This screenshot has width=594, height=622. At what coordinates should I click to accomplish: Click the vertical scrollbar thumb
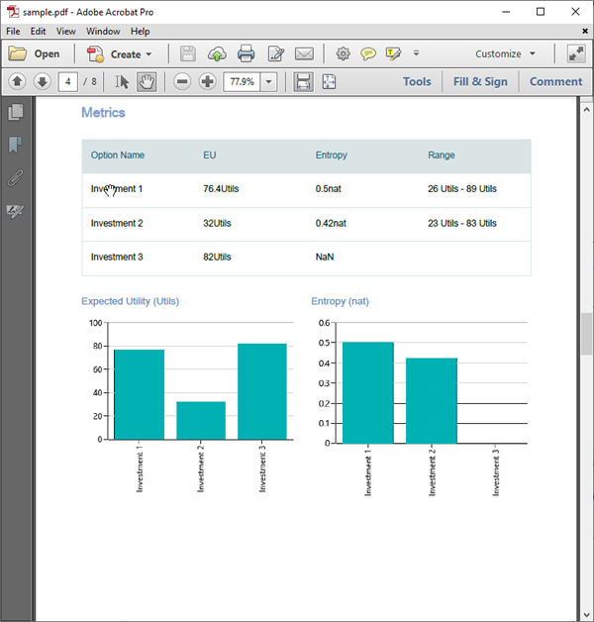(586, 333)
